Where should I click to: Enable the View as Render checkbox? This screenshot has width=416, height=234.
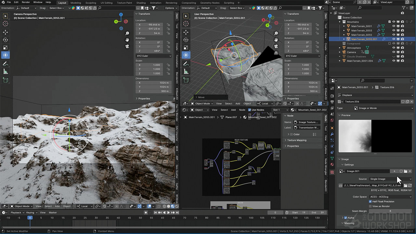[370, 206]
